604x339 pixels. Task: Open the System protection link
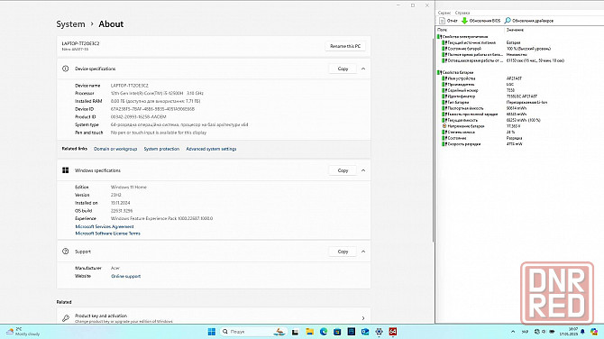[161, 149]
